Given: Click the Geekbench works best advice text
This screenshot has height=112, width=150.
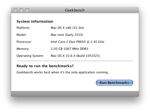Looking at the screenshot, I should 63,72.
